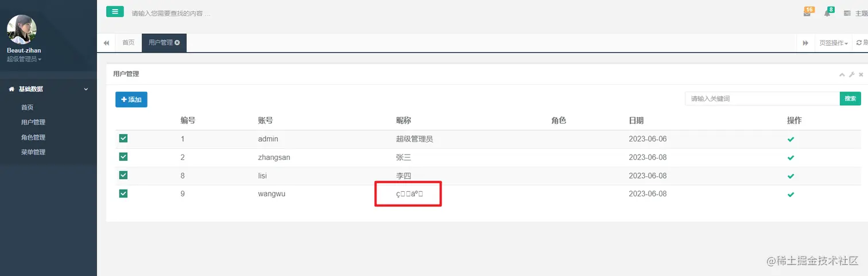Click the keyword input 请输入关键词
This screenshot has height=276, width=868.
tap(762, 98)
